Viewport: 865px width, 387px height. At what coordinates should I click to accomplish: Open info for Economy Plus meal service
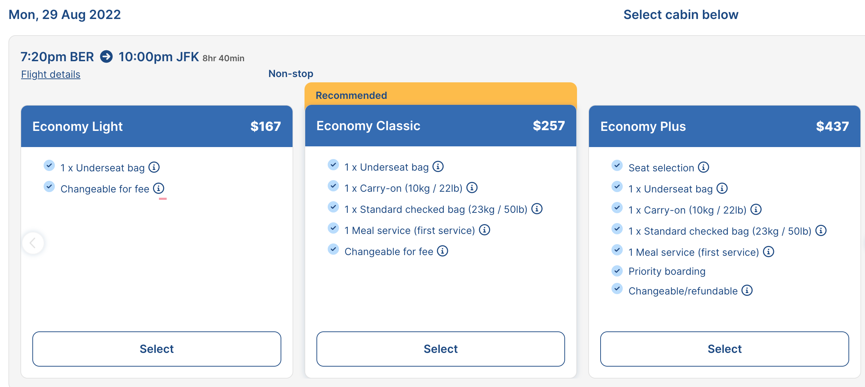769,252
